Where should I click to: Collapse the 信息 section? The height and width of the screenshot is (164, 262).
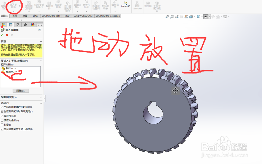coord(41,41)
